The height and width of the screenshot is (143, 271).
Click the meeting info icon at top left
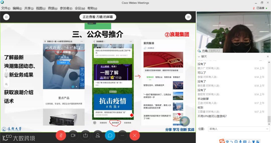[x=6, y=17]
